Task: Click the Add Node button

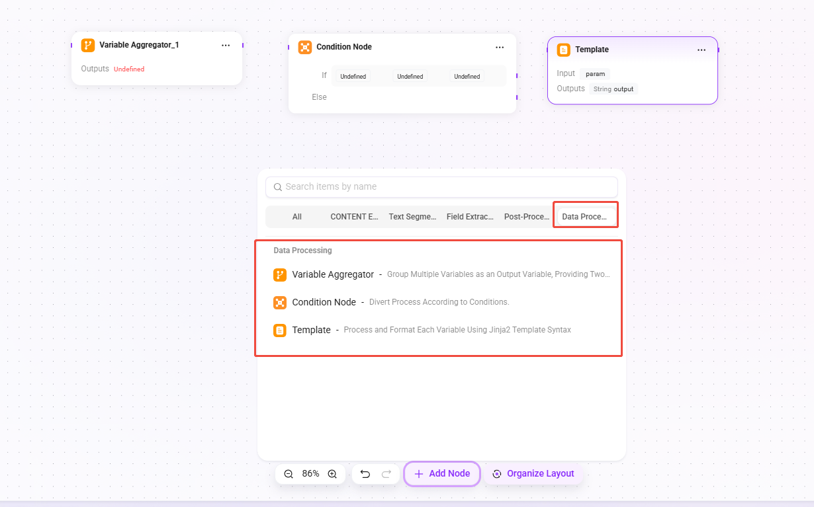Action: point(442,474)
